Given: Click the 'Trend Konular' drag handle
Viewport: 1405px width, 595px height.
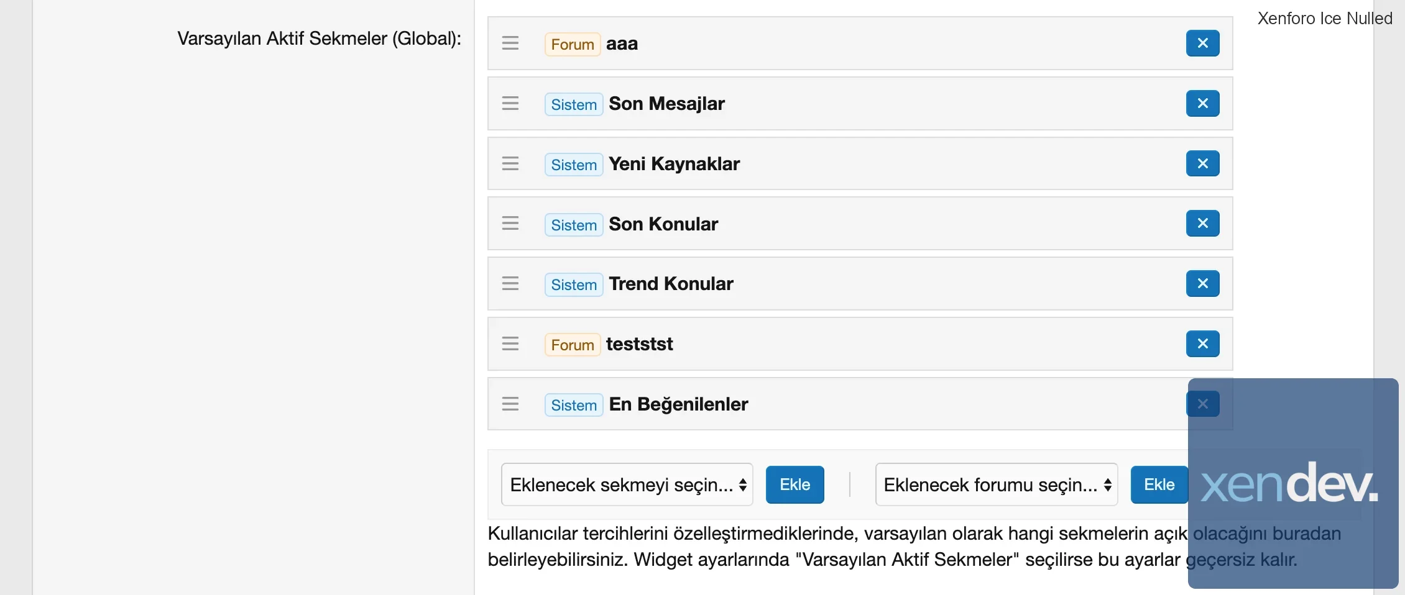Looking at the screenshot, I should pyautogui.click(x=510, y=284).
